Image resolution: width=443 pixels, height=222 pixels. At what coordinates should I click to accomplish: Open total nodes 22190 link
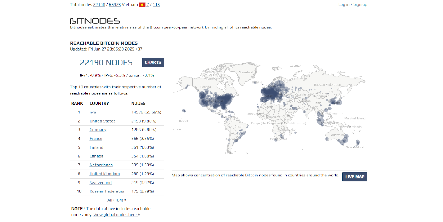(99, 5)
